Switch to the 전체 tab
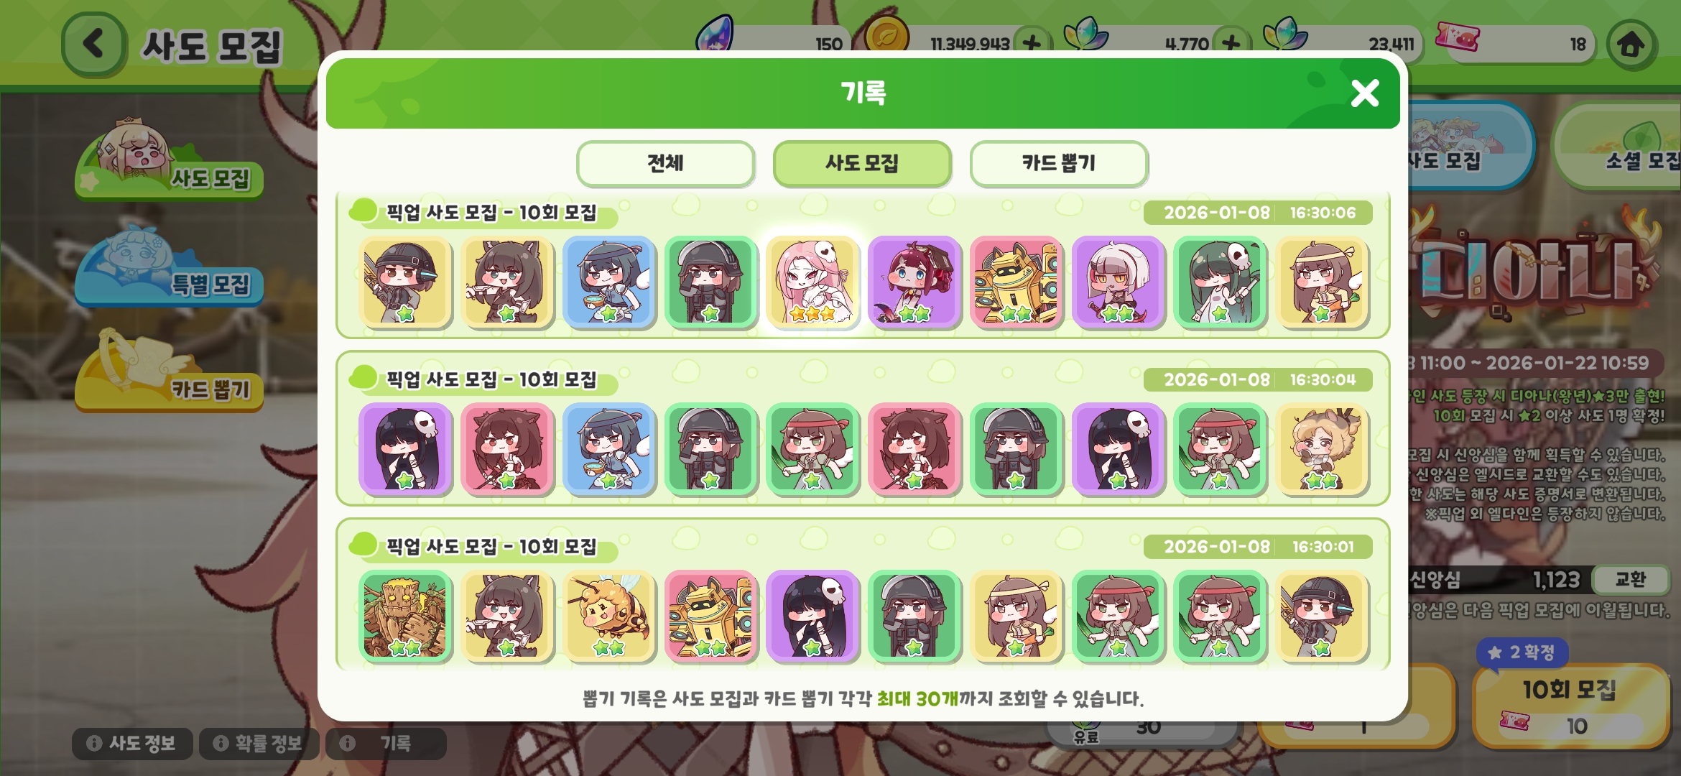1681x776 pixels. pos(665,163)
